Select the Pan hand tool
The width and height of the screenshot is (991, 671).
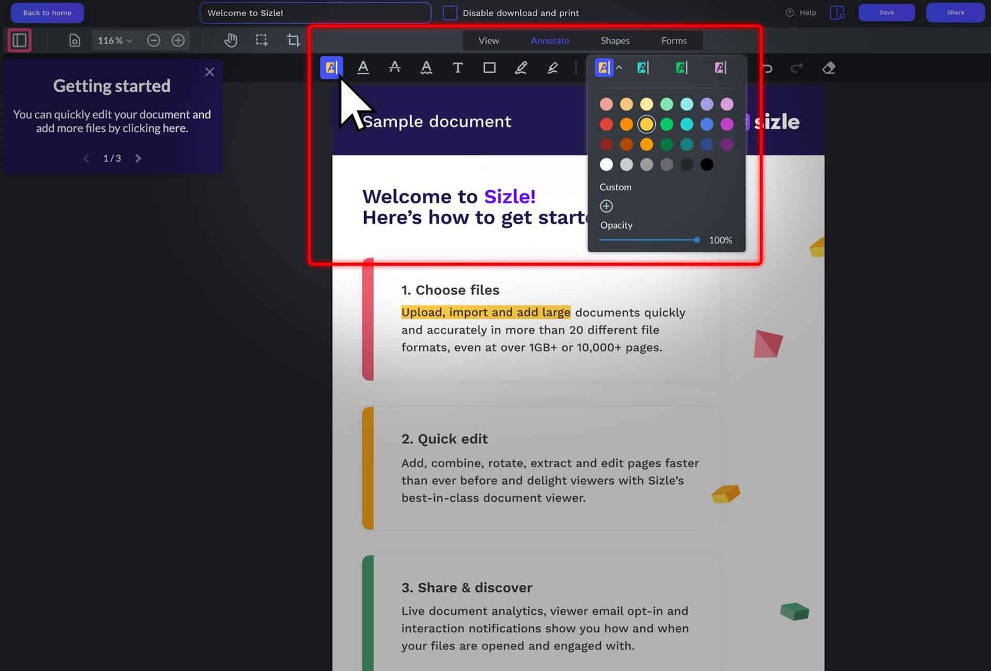click(x=230, y=40)
